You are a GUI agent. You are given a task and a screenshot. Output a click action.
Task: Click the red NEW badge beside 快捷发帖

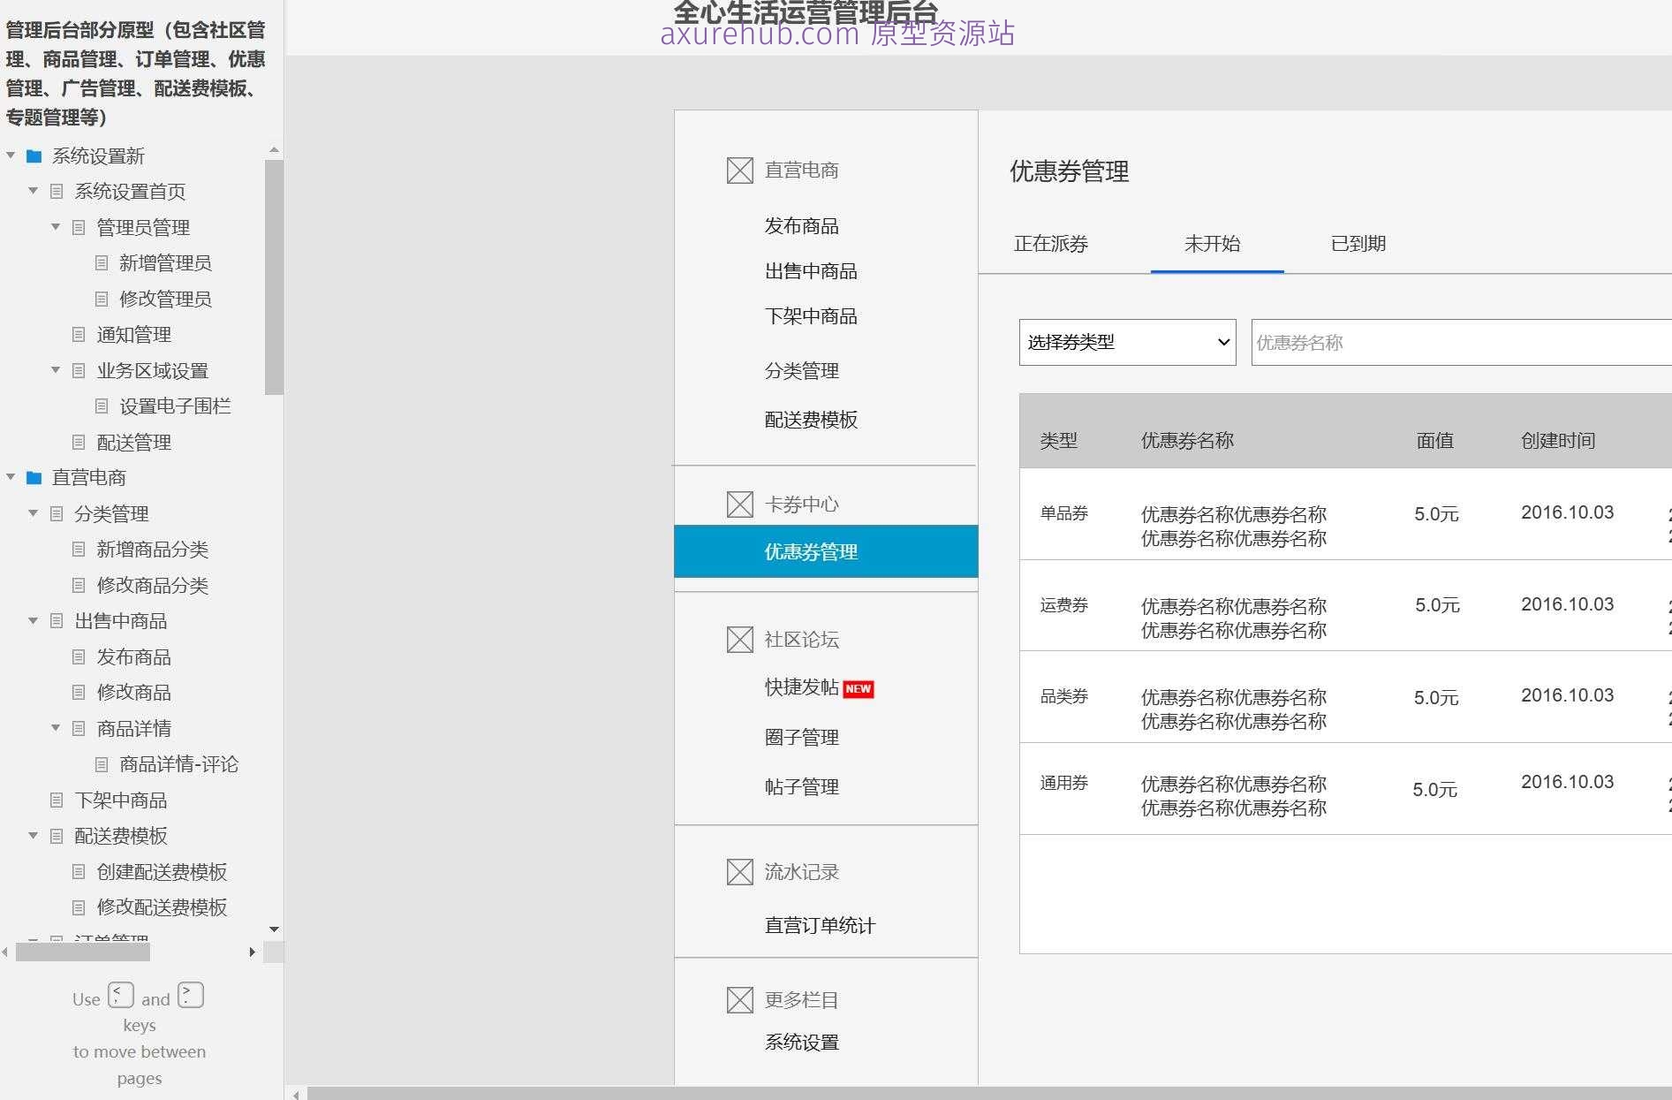[x=859, y=689]
